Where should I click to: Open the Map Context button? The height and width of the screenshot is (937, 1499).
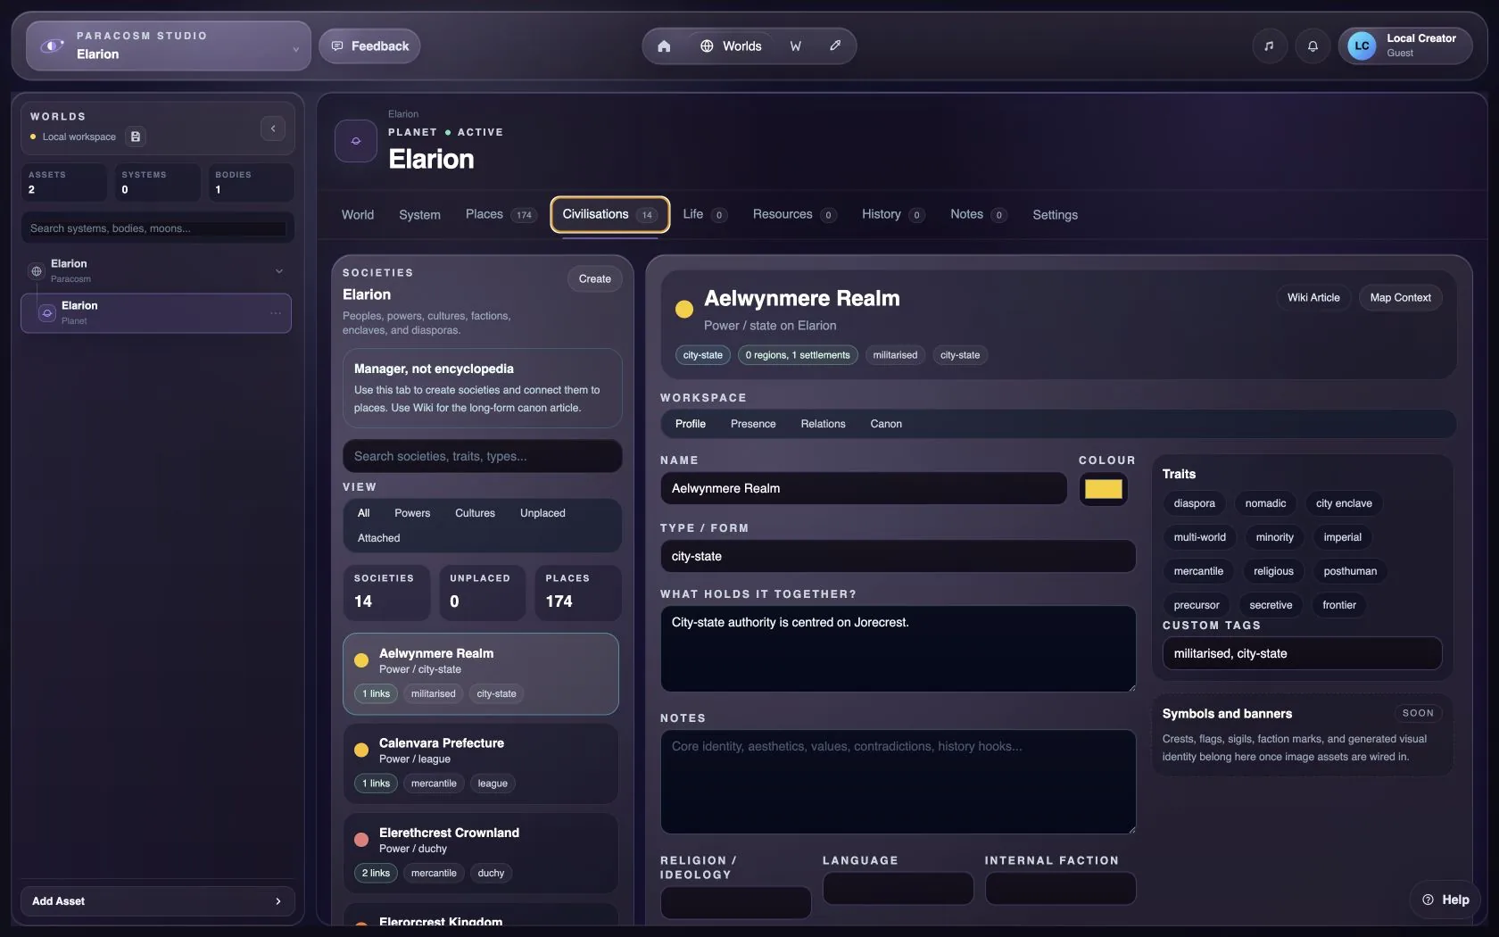tap(1400, 298)
